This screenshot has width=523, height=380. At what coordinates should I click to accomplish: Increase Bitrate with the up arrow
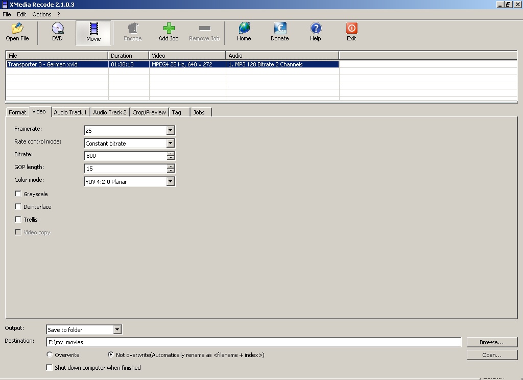pyautogui.click(x=171, y=153)
